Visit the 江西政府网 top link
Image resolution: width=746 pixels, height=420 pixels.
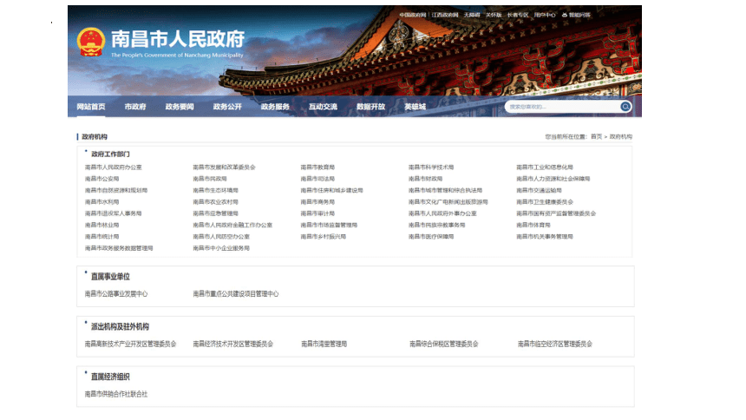click(445, 16)
